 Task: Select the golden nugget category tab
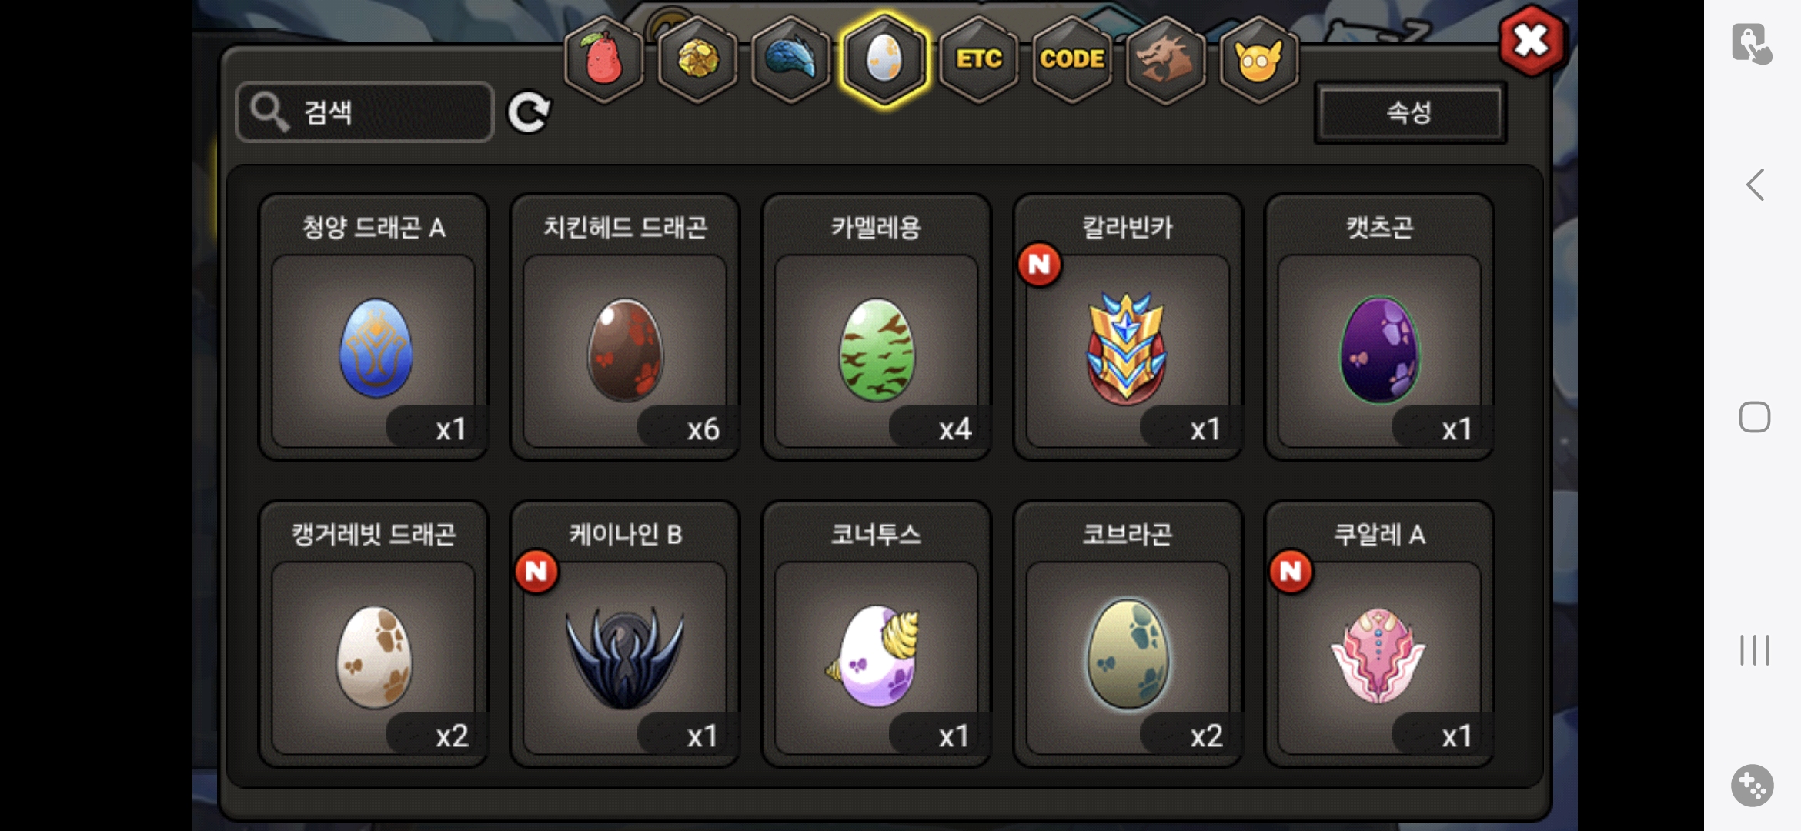[x=697, y=59]
